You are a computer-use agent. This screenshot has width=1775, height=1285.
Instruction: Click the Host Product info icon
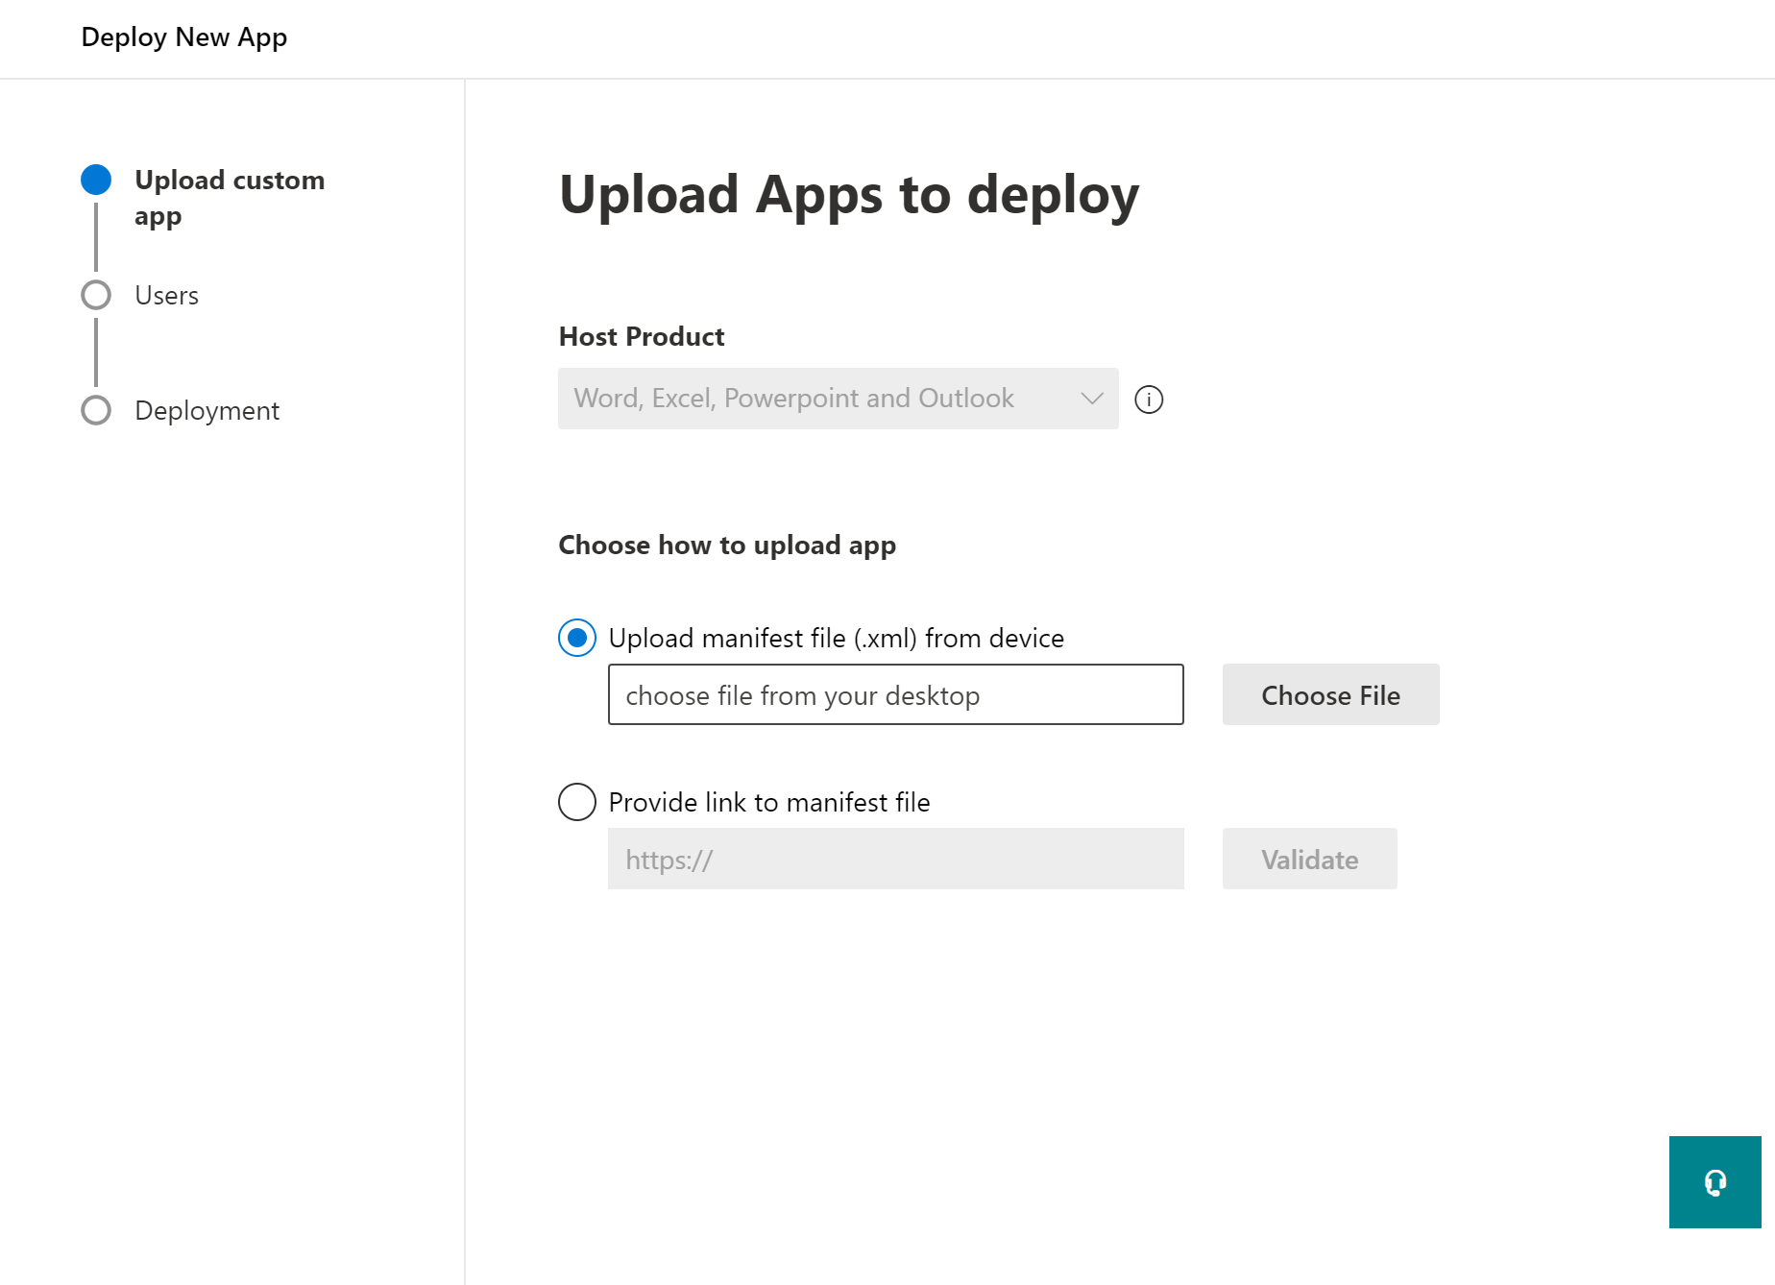coord(1149,400)
